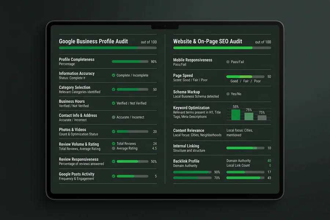Click 'Local focus: Cities, Neighborhoods' subtitle
This screenshot has height=220, width=330.
197,135
